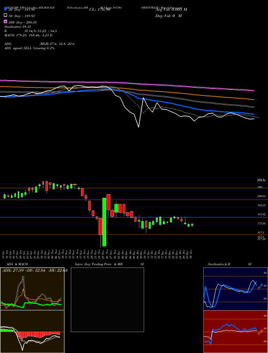Click the tall green candlestick on 25 Nov
The height and width of the screenshot is (353, 268).
[x=104, y=222]
